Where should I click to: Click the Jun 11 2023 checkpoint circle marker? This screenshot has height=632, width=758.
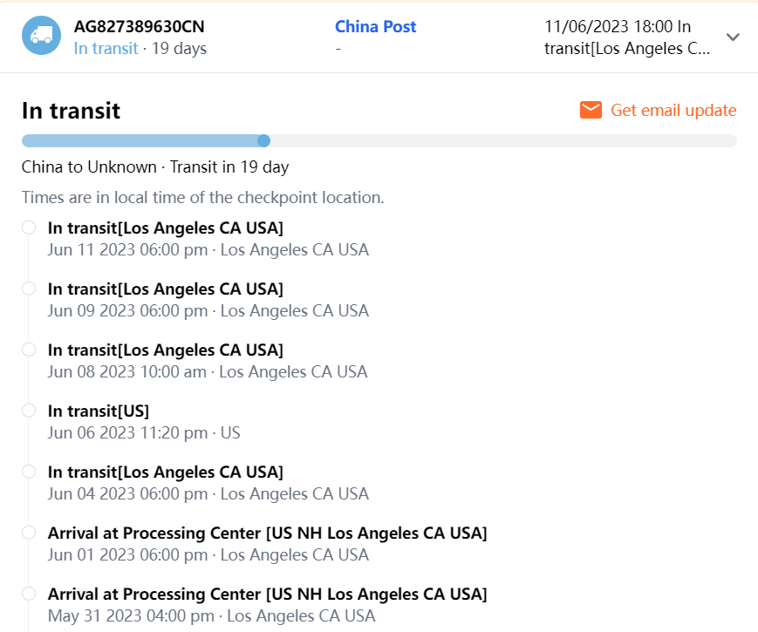pos(29,228)
